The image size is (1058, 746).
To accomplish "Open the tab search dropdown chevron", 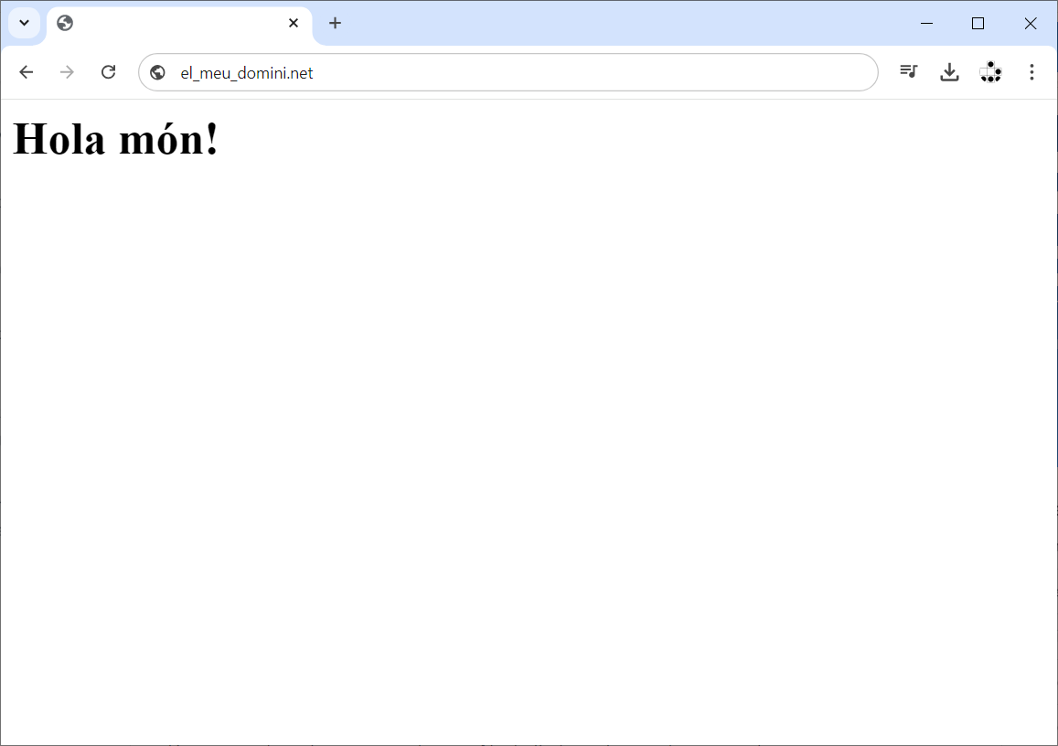I will (x=25, y=23).
